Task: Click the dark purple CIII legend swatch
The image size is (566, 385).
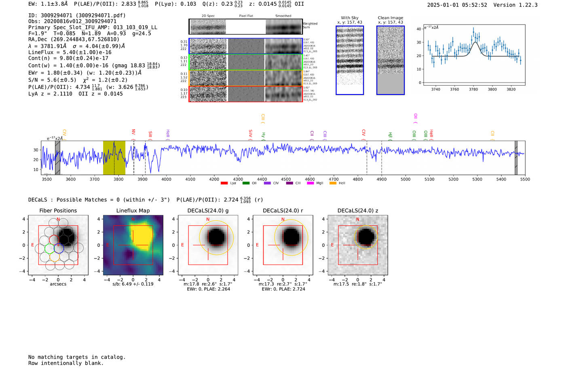Action: point(289,183)
